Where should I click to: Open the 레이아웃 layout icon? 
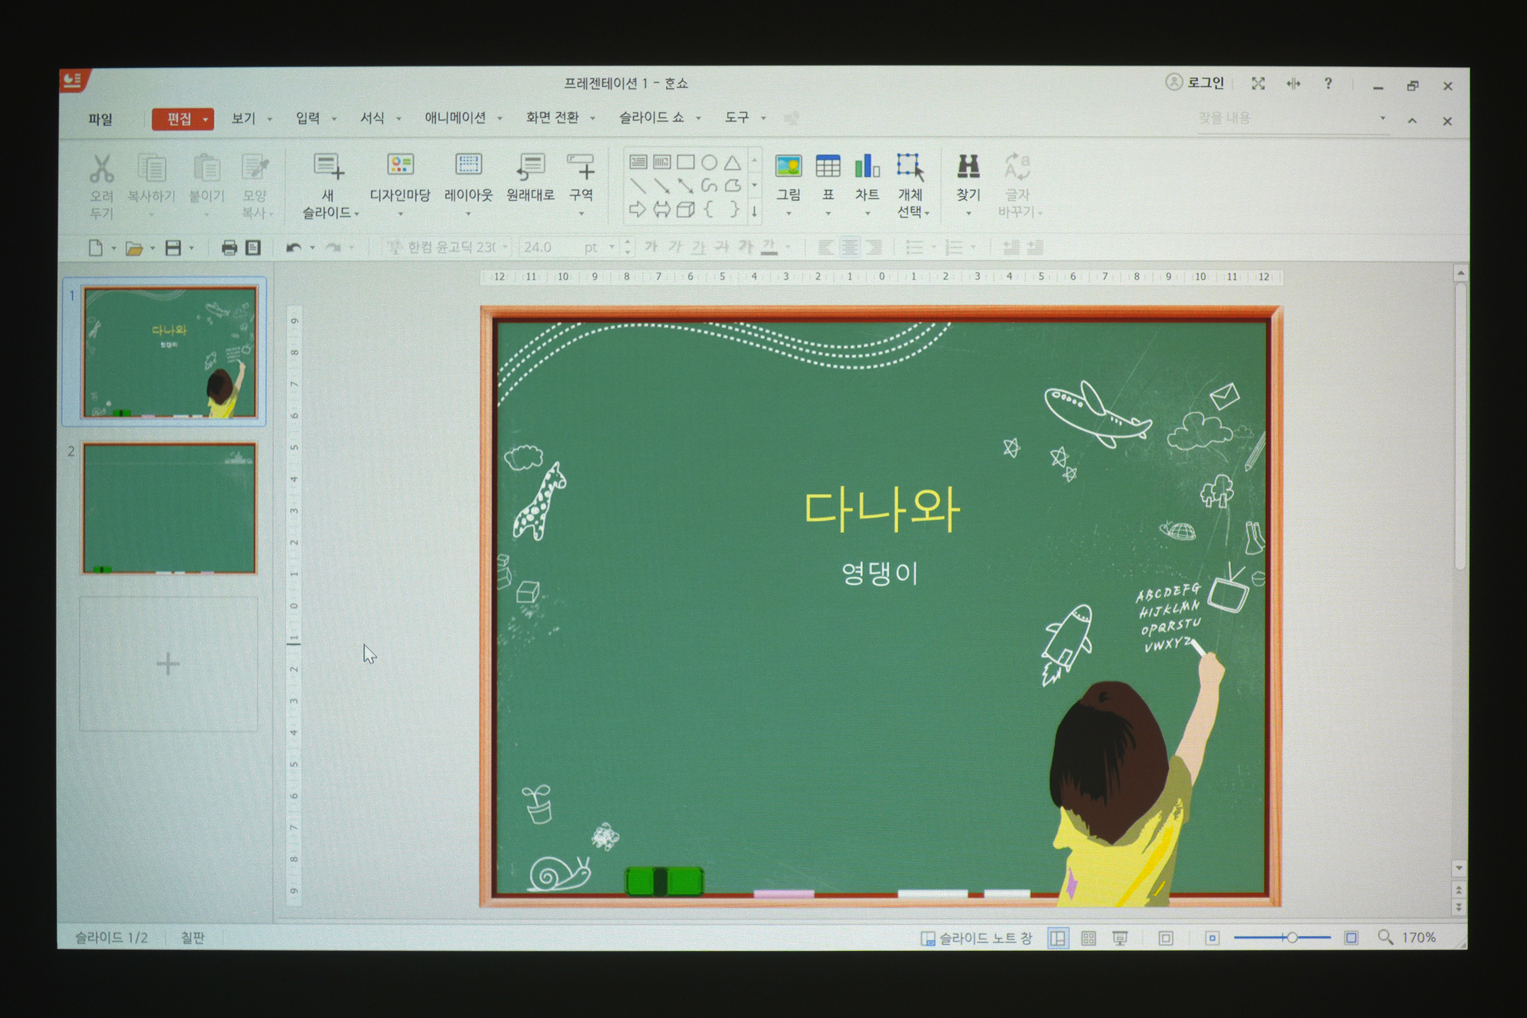468,164
